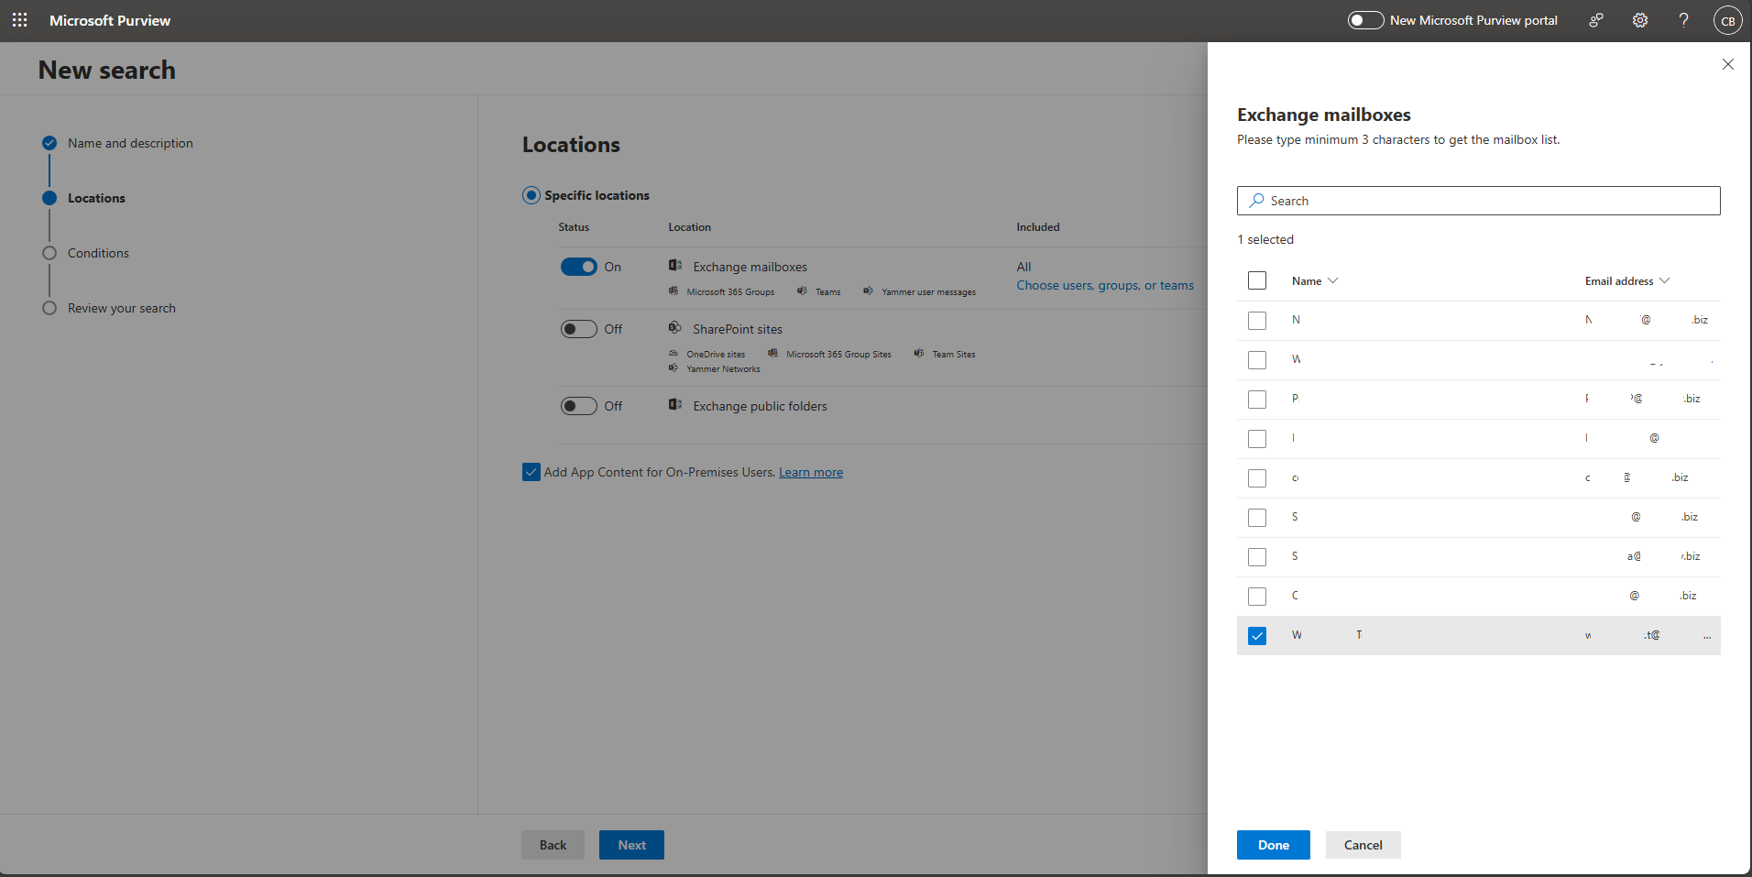
Task: Click the OneDrive sites icon
Action: coord(673,354)
